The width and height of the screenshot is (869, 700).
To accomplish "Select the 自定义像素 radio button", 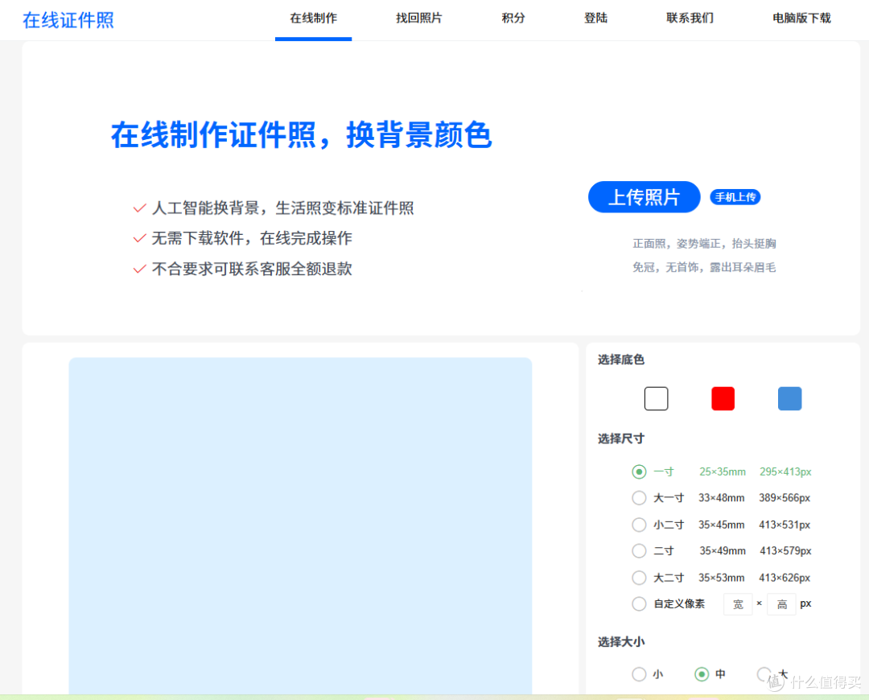I will point(639,603).
